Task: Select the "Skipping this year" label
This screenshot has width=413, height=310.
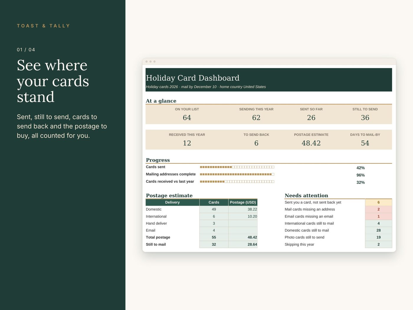Action: pyautogui.click(x=299, y=244)
